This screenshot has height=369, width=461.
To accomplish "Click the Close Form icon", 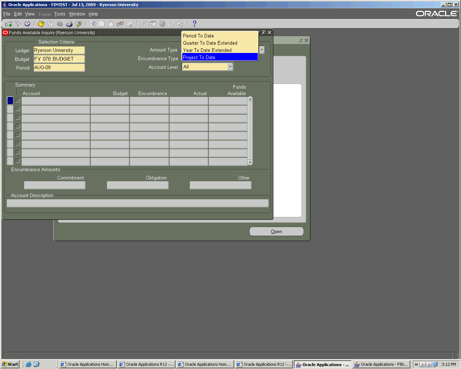I will click(x=79, y=24).
